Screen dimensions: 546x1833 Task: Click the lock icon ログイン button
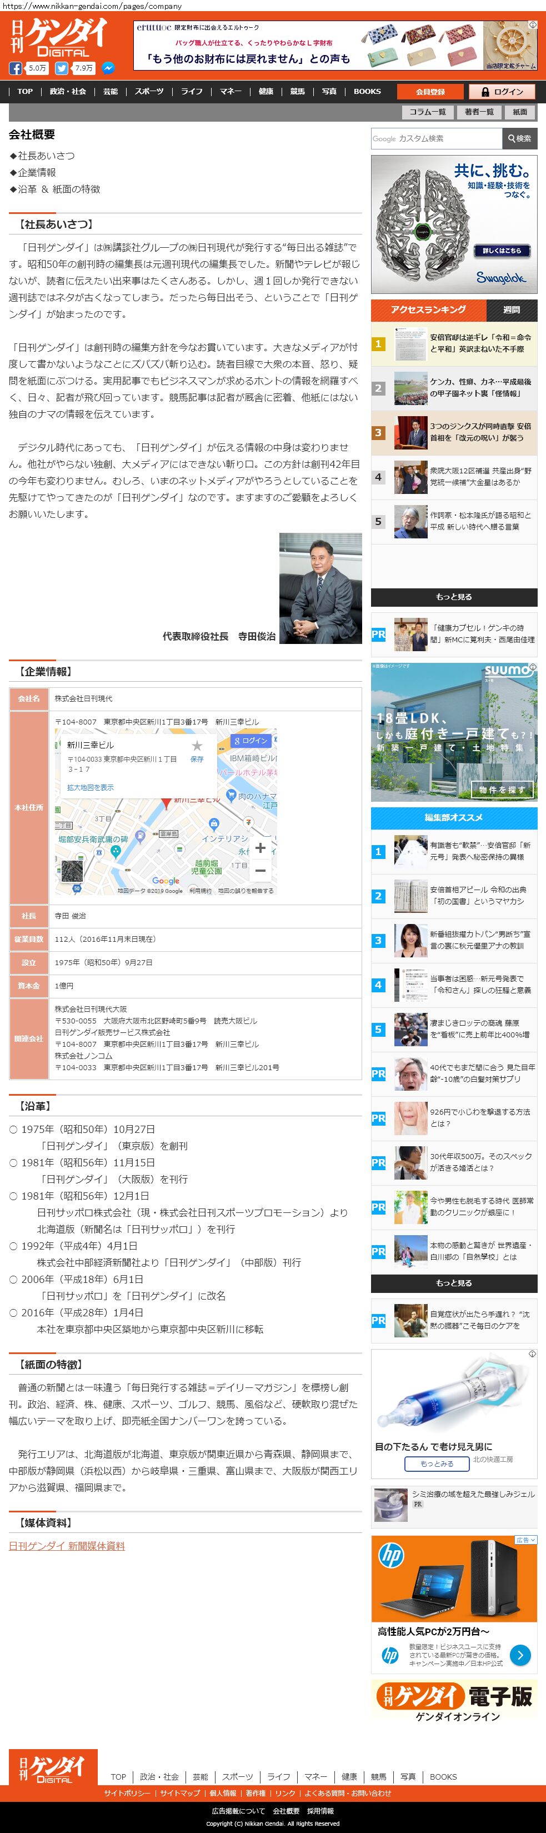tap(503, 92)
